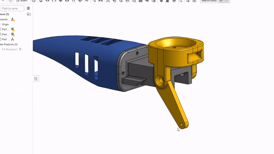Screen dimensions: 274x154
Task: Click the gear icon in the toolbar
Action: [161, 1]
